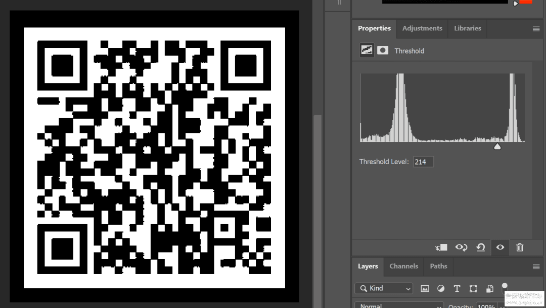Viewport: 546px width, 308px height.
Task: Open the Kind filter dropdown
Action: (384, 288)
